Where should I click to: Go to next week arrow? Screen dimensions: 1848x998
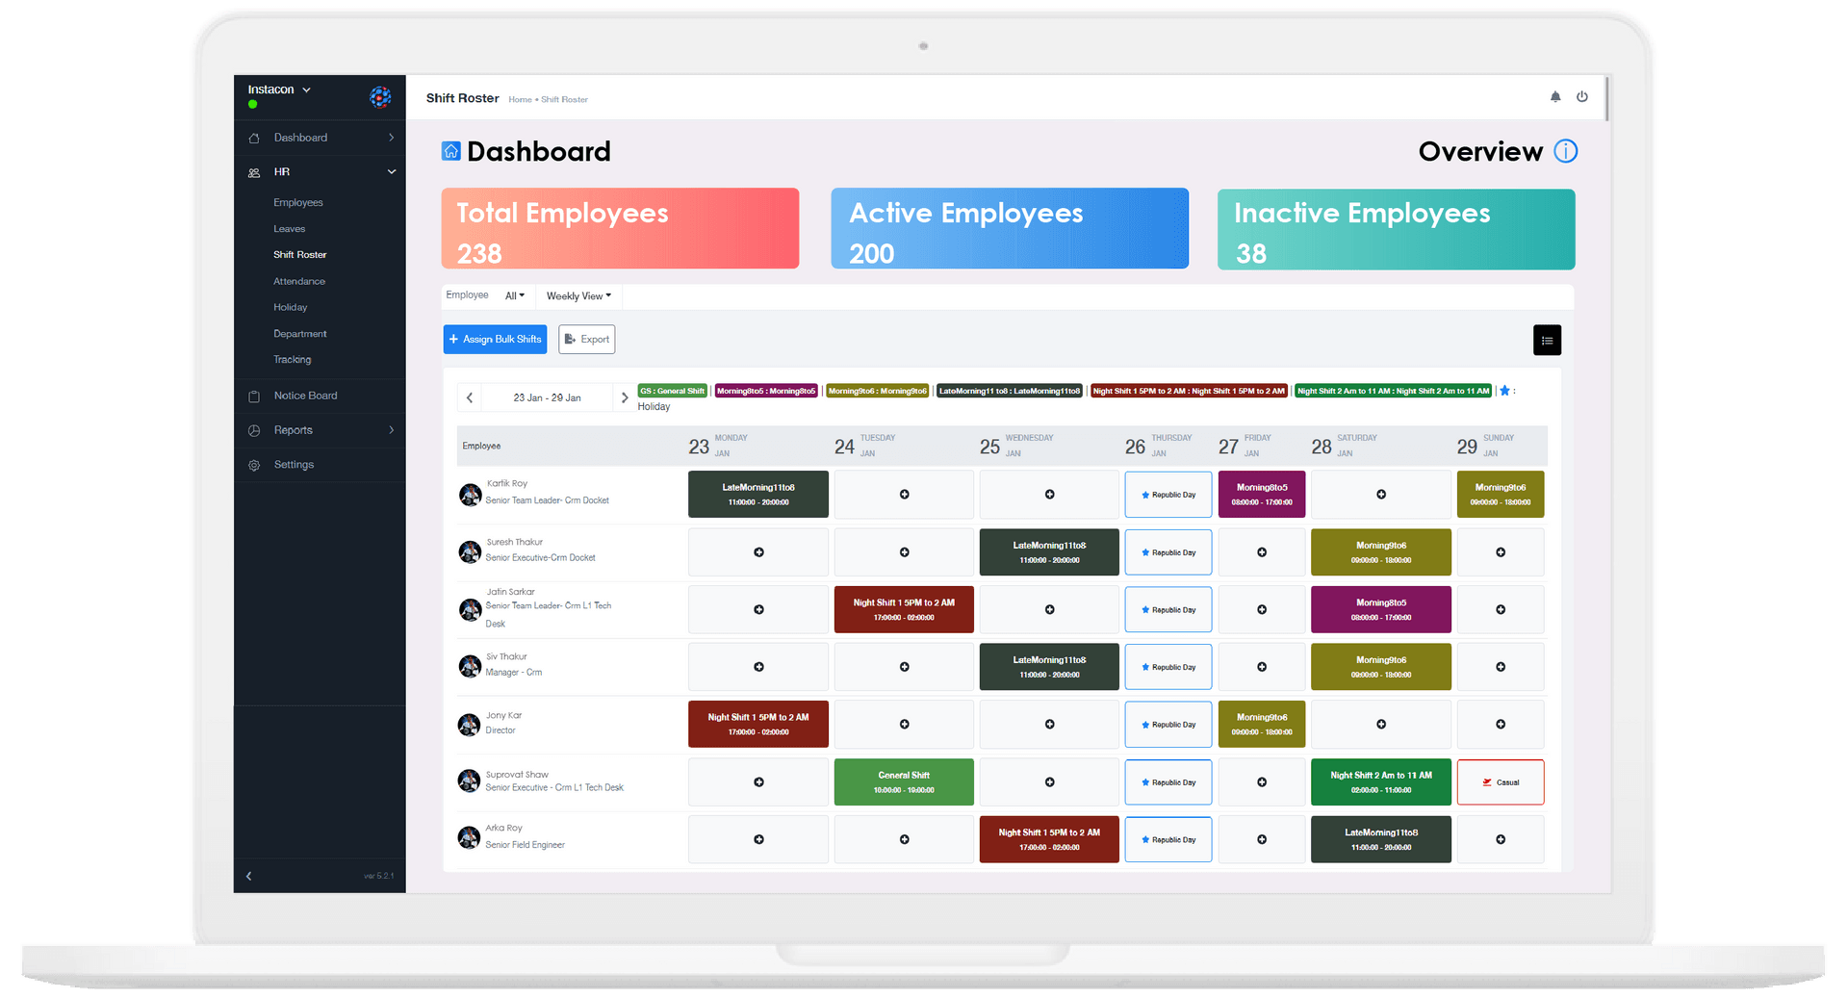(x=624, y=397)
